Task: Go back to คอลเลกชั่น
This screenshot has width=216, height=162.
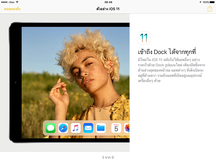Action: pos(12,9)
